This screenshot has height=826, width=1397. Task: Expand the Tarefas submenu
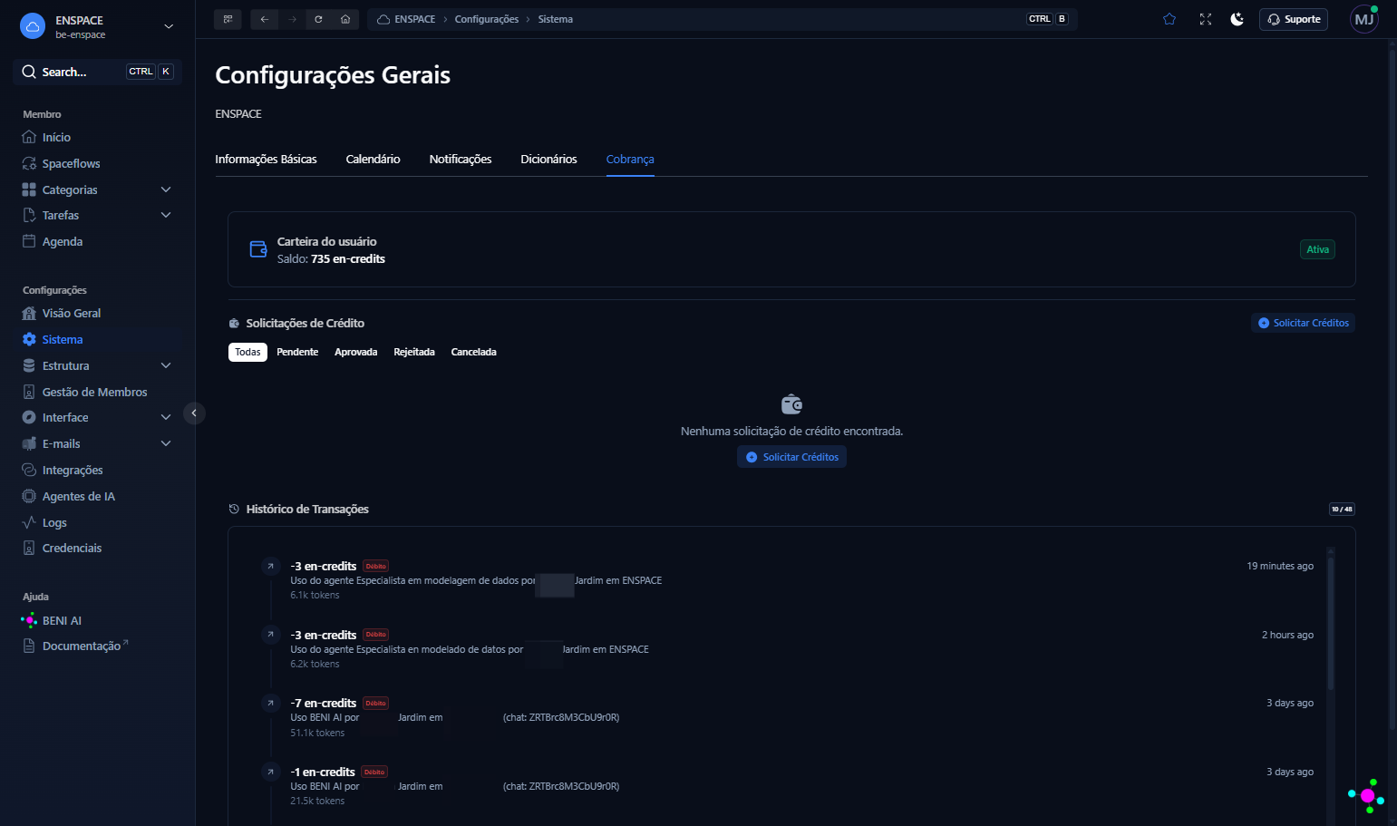(166, 215)
